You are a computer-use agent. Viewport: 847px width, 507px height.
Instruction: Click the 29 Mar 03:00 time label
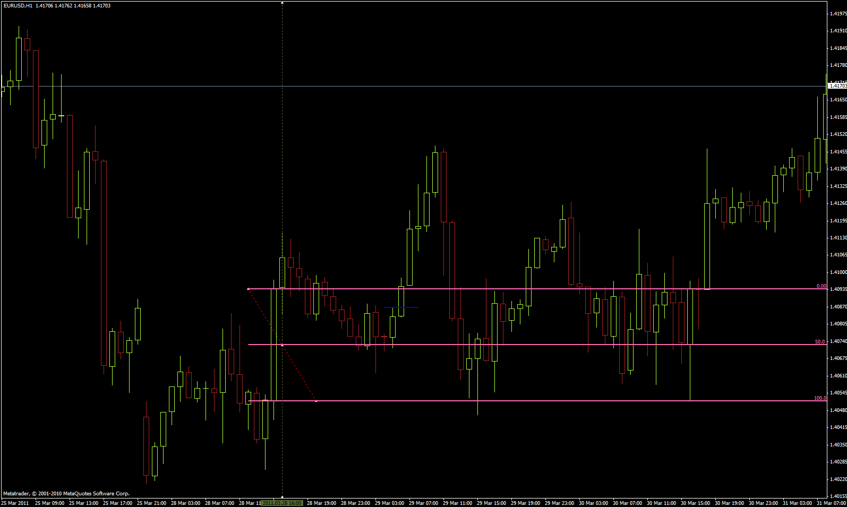(389, 503)
